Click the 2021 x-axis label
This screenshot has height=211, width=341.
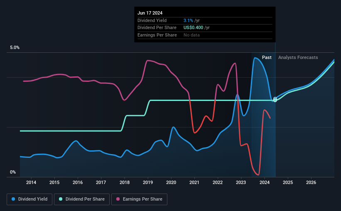[x=194, y=182]
